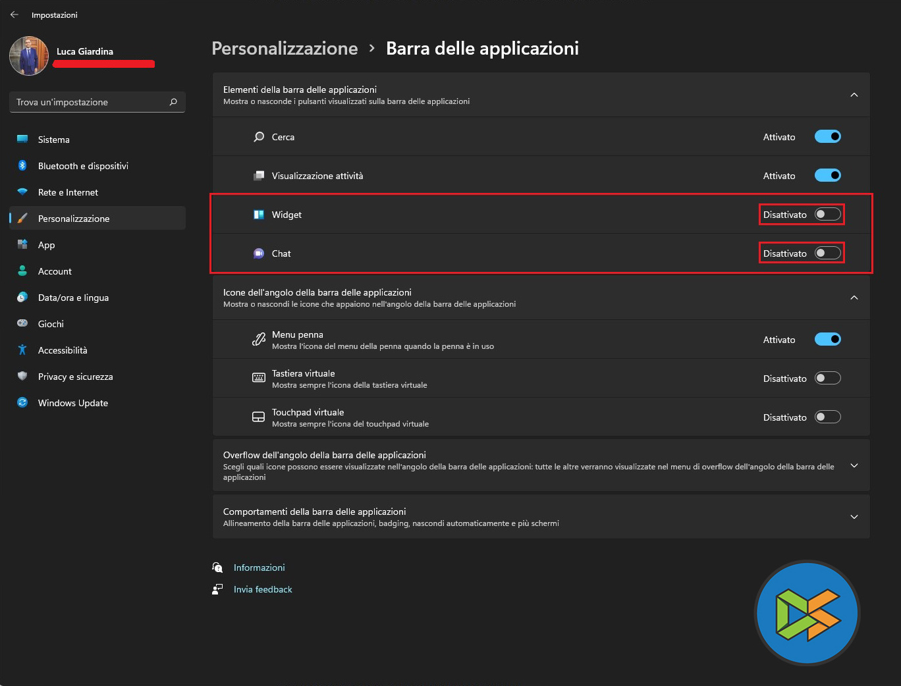Turn off the Cerca toggle
The width and height of the screenshot is (901, 686).
828,137
